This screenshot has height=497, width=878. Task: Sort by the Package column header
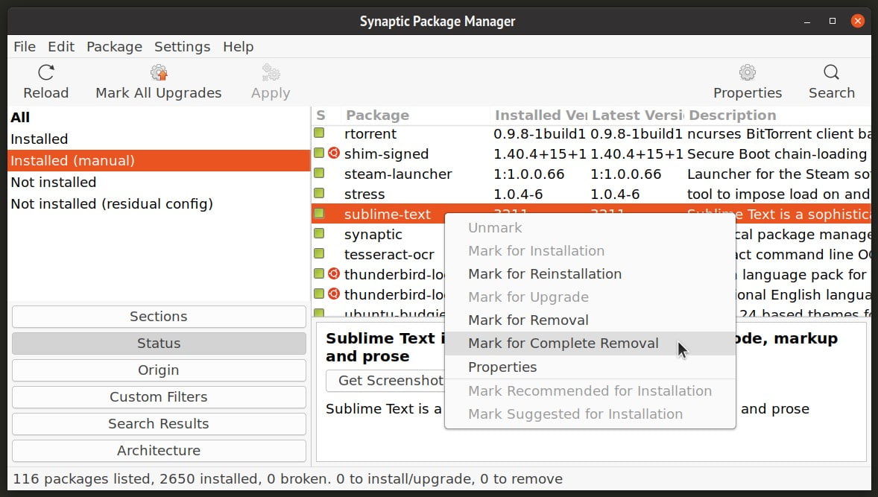415,115
